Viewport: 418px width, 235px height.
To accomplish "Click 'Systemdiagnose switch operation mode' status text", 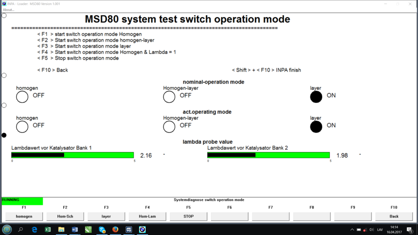I will click(209, 200).
